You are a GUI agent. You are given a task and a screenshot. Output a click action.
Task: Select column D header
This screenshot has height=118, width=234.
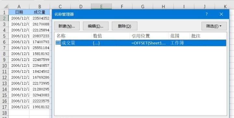[81, 6]
